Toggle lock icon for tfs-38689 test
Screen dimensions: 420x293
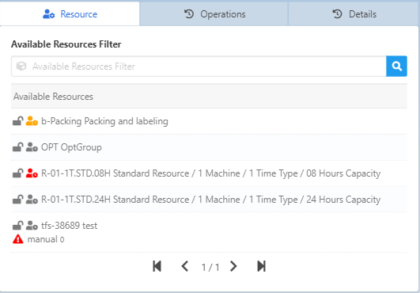point(17,226)
